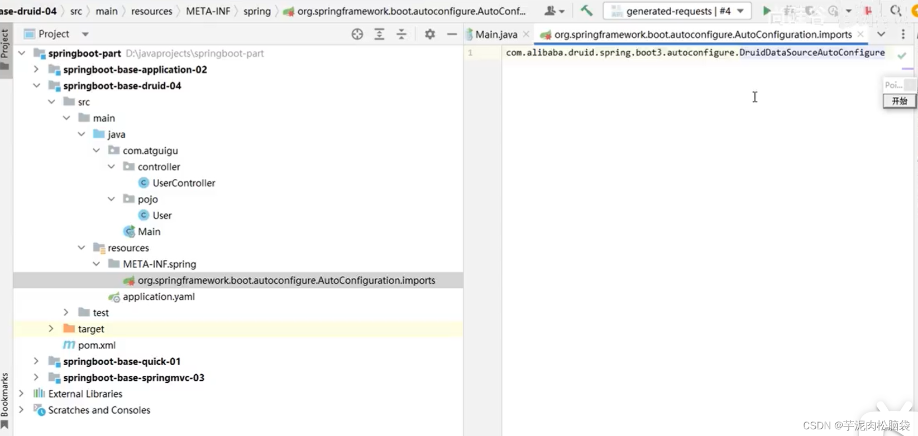Click line number 1 in gutter
This screenshot has height=436, width=918.
[470, 52]
